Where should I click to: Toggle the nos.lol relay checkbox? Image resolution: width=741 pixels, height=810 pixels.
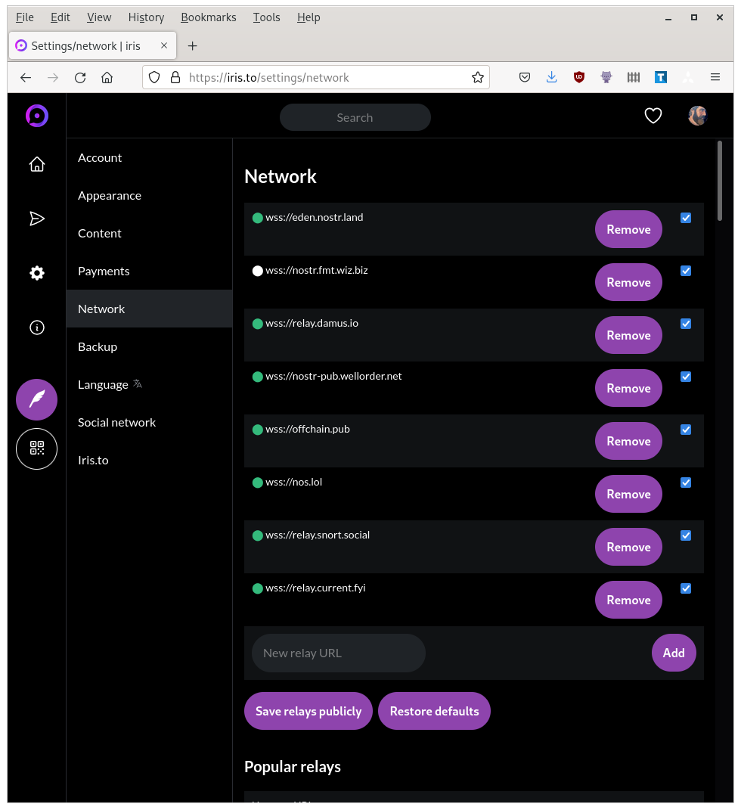pyautogui.click(x=685, y=483)
